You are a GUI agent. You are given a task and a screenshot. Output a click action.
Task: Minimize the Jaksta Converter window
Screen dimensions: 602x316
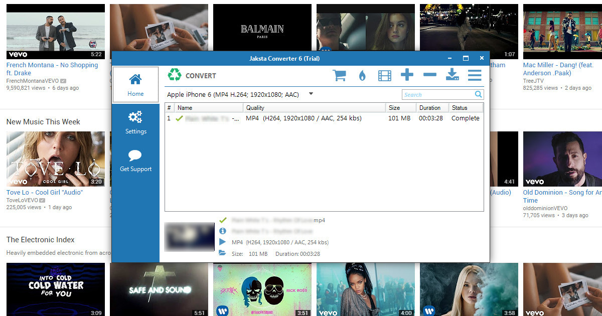(x=449, y=58)
